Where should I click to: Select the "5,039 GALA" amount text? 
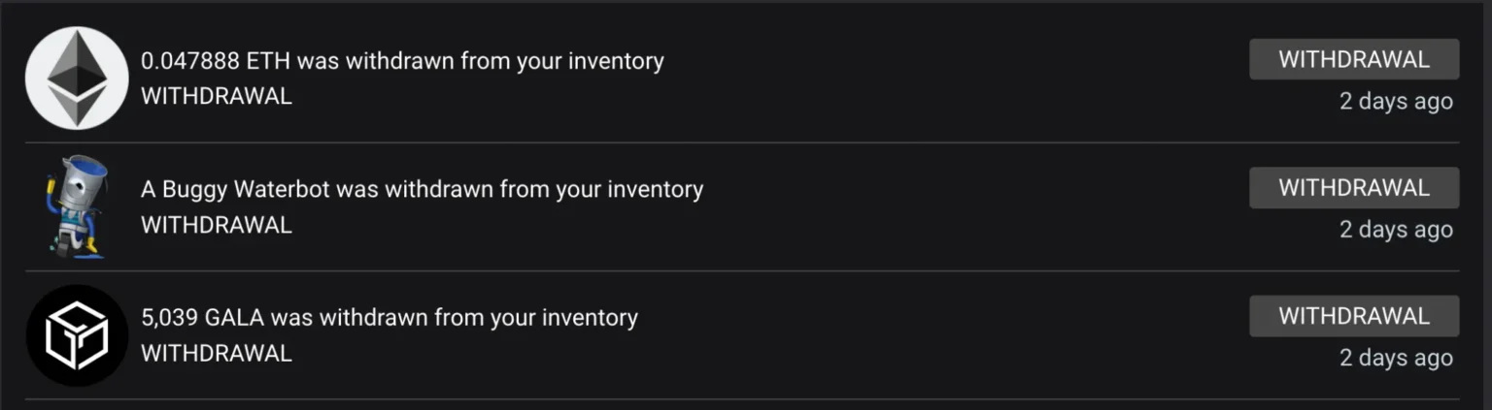(x=202, y=318)
